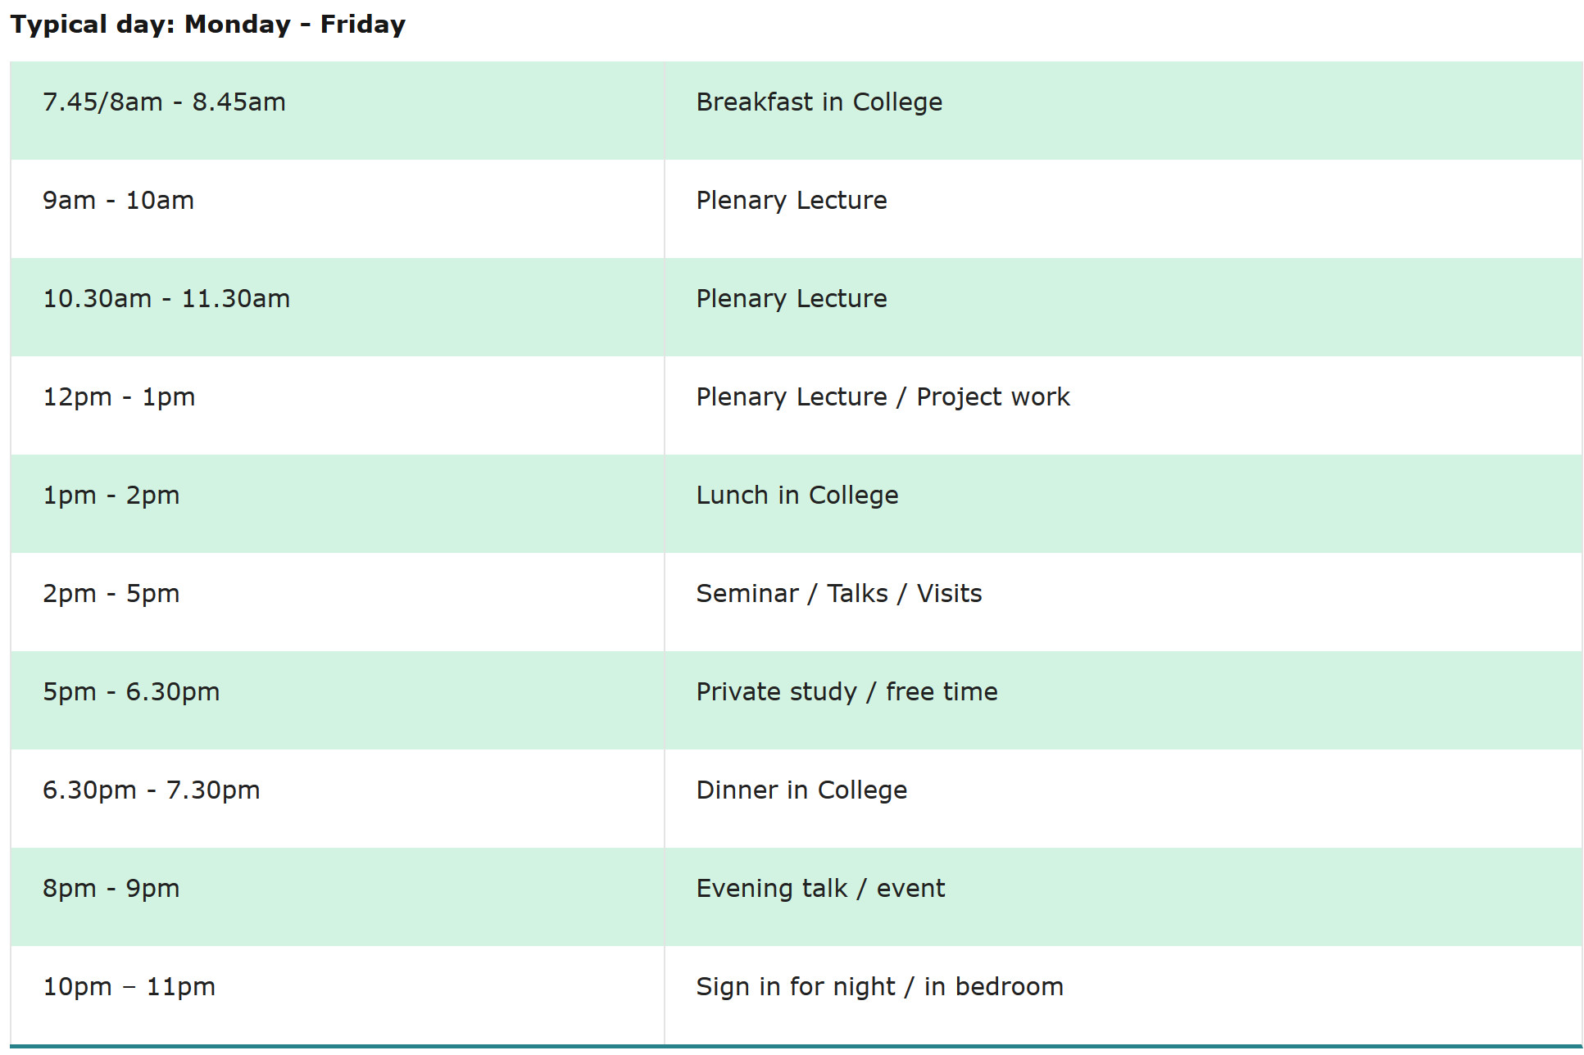Select the '8pm - 9pm' time cell
The width and height of the screenshot is (1584, 1055).
(337, 897)
